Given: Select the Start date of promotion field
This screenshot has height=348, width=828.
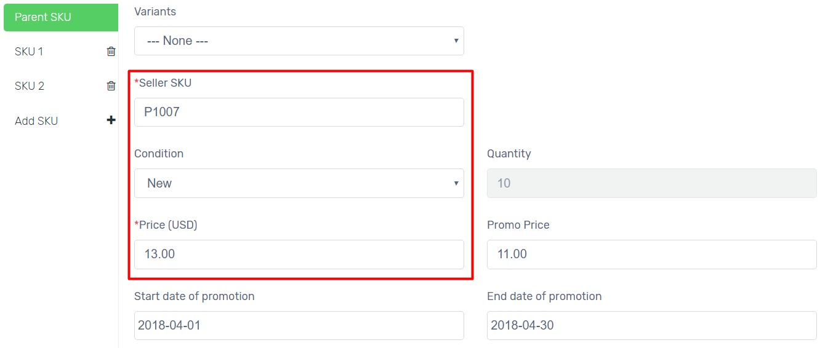Looking at the screenshot, I should 299,325.
